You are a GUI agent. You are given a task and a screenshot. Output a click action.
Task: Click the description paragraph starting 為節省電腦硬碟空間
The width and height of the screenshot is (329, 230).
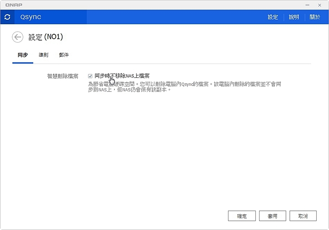[185, 87]
